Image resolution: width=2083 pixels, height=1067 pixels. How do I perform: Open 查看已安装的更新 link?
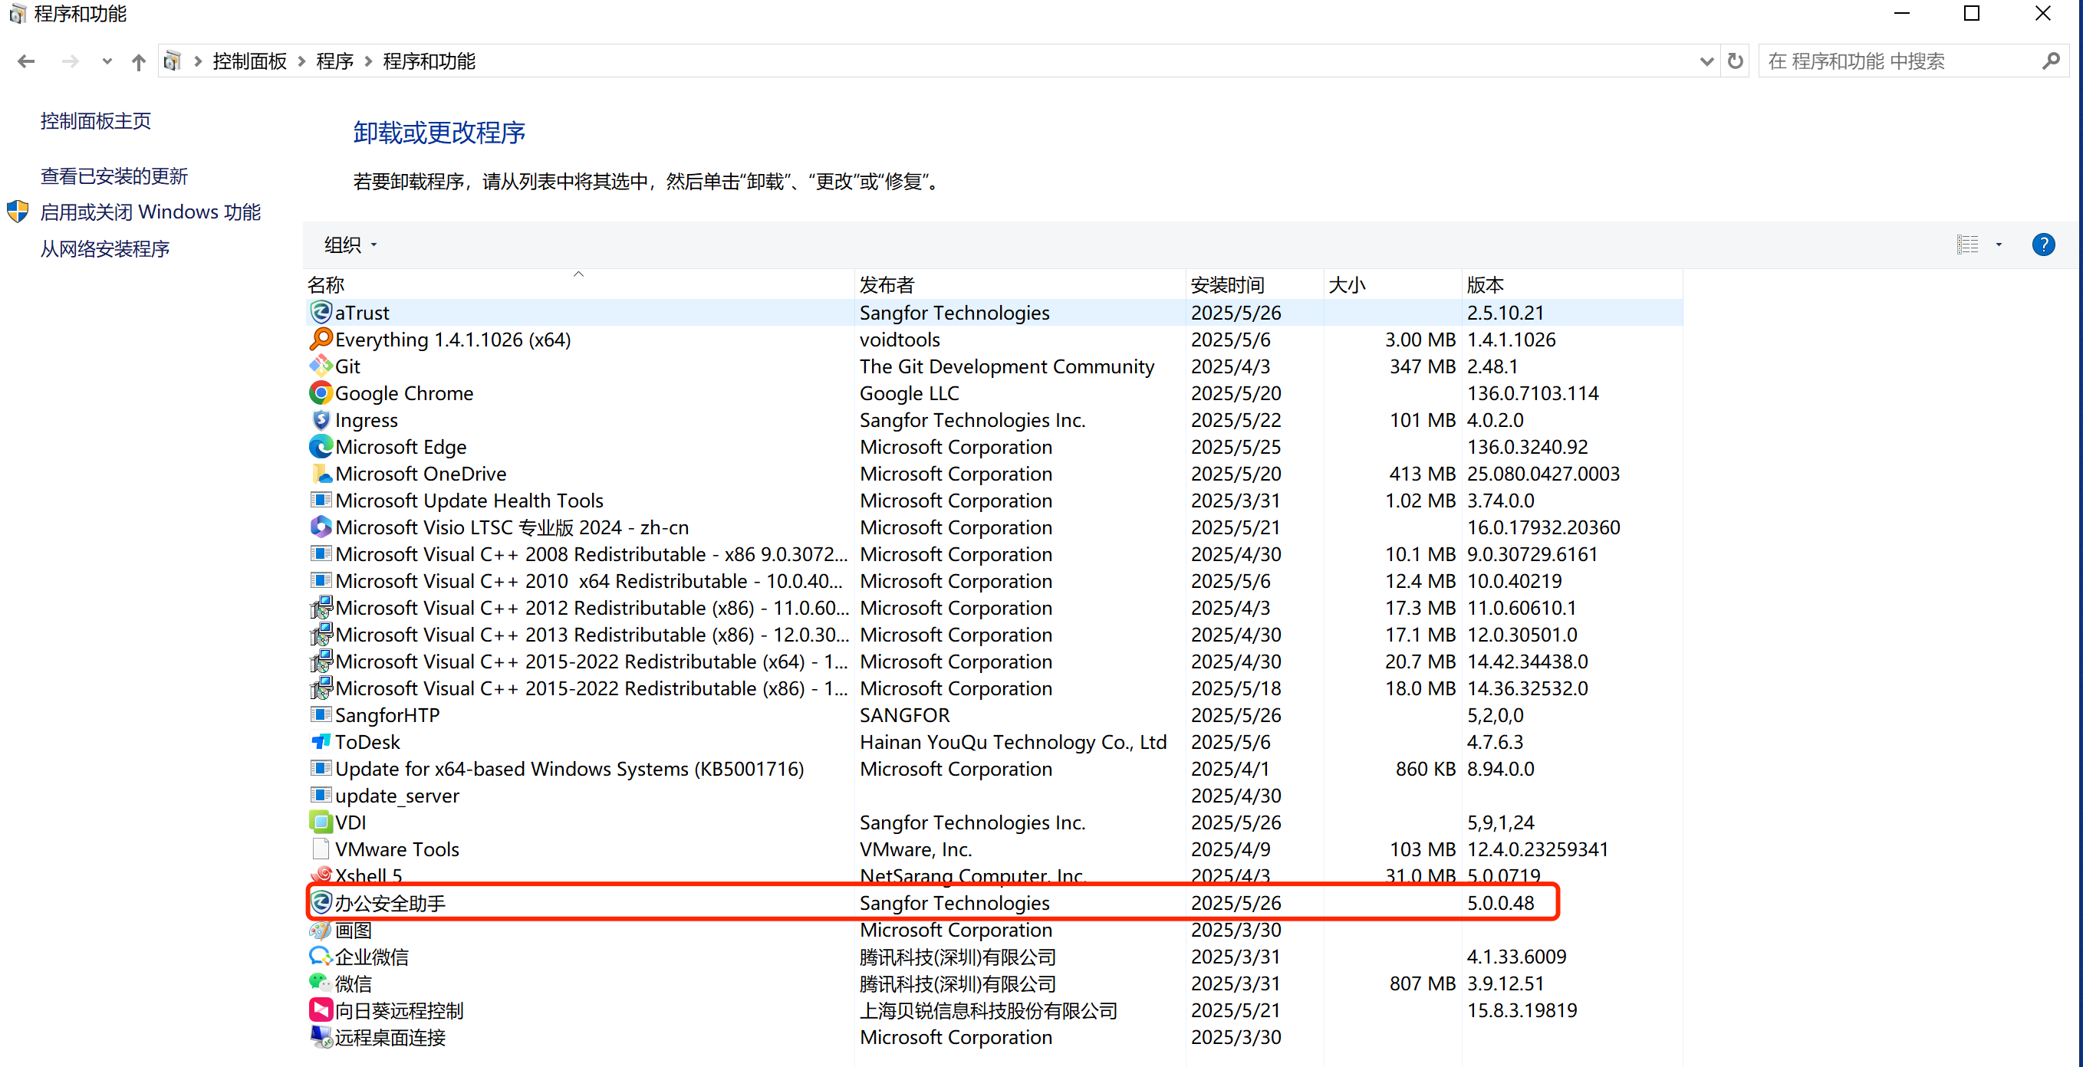click(114, 176)
